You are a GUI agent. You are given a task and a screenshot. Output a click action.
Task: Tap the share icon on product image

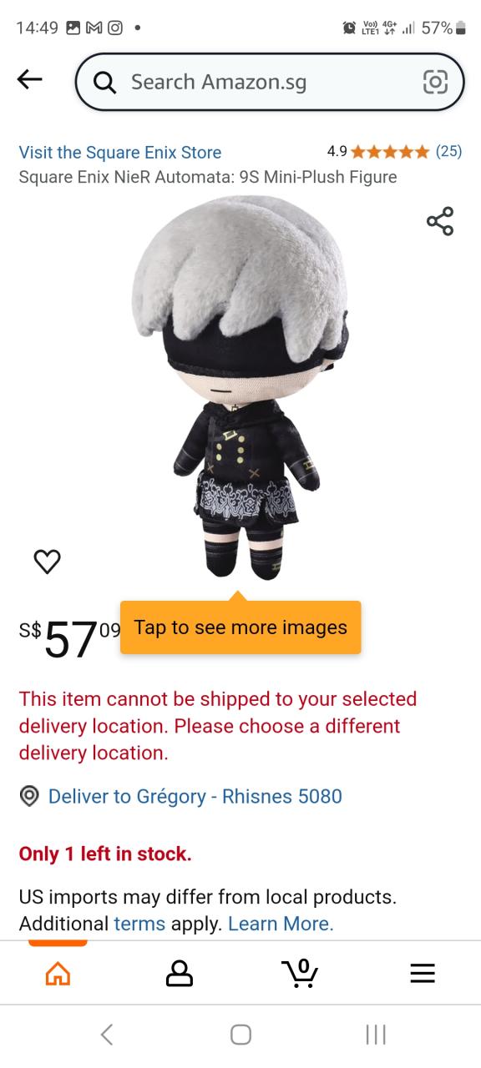[440, 221]
